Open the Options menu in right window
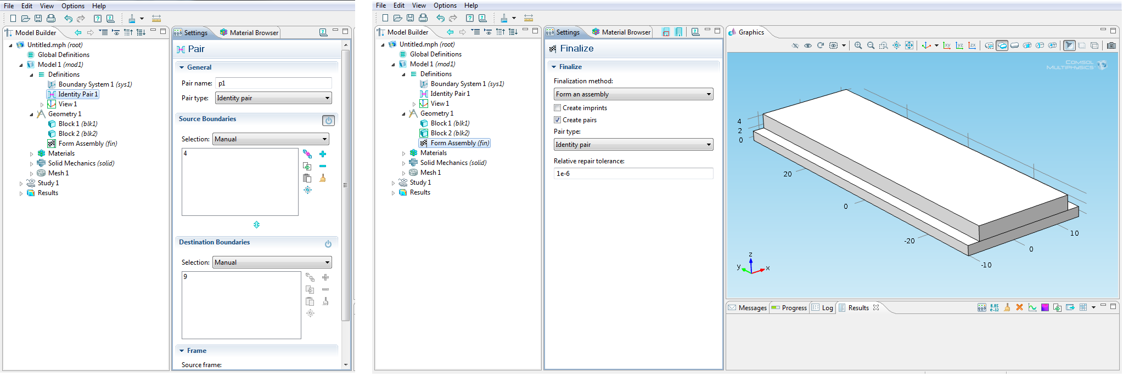The width and height of the screenshot is (1123, 377). [x=445, y=5]
